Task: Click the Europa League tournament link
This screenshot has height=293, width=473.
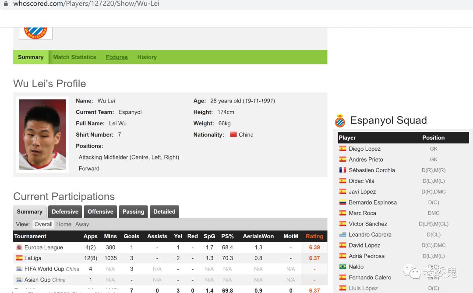Action: (x=44, y=247)
